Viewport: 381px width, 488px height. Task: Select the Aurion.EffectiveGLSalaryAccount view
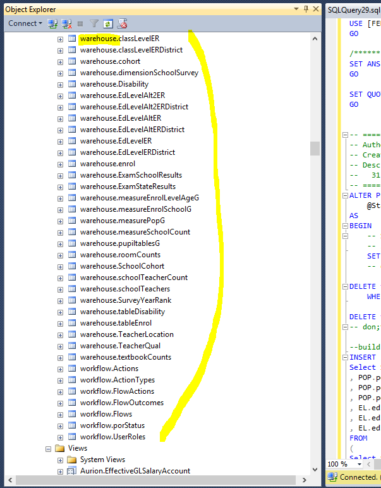135,471
